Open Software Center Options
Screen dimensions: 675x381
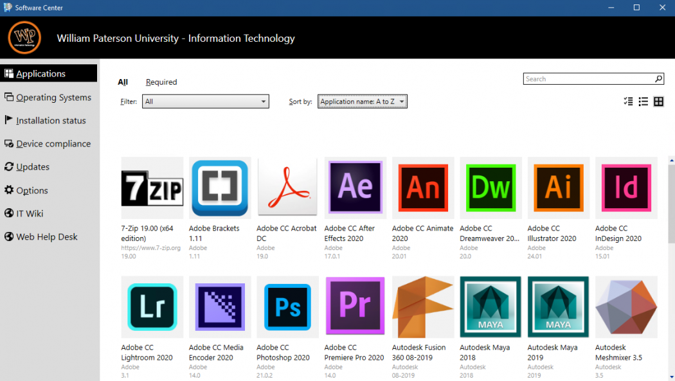[x=30, y=190]
